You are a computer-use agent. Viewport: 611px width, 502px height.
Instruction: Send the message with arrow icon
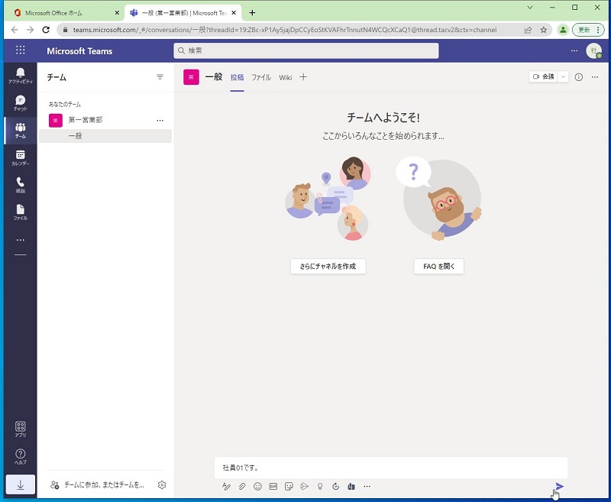click(560, 486)
